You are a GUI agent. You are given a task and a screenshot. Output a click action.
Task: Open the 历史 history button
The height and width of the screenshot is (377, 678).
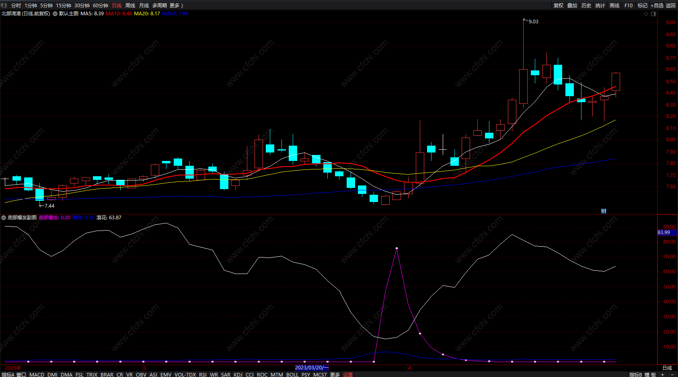tap(586, 6)
